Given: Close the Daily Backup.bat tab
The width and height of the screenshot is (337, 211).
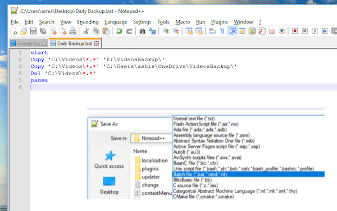Looking at the screenshot, I should point(97,43).
